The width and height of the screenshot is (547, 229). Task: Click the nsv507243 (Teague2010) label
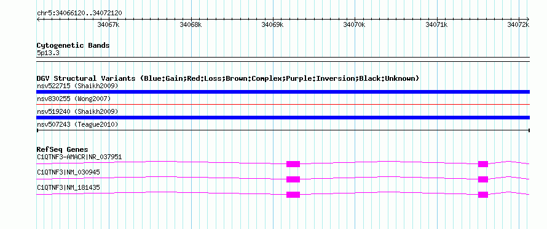pyautogui.click(x=77, y=124)
